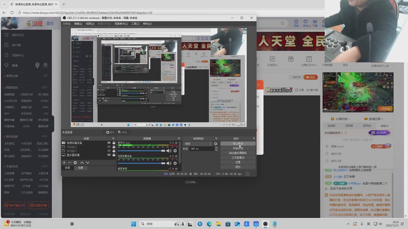Viewport: 408px width, 229px height.
Task: Click the 开始录制 start recording button
Action: [x=238, y=148]
